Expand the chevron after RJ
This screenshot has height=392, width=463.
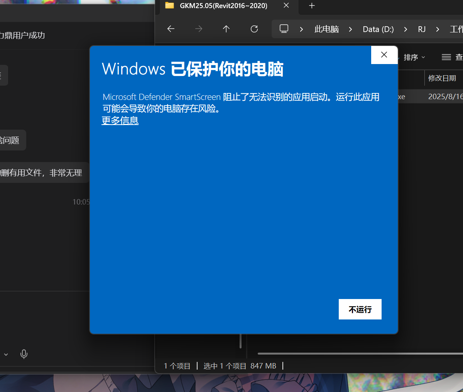pyautogui.click(x=438, y=29)
